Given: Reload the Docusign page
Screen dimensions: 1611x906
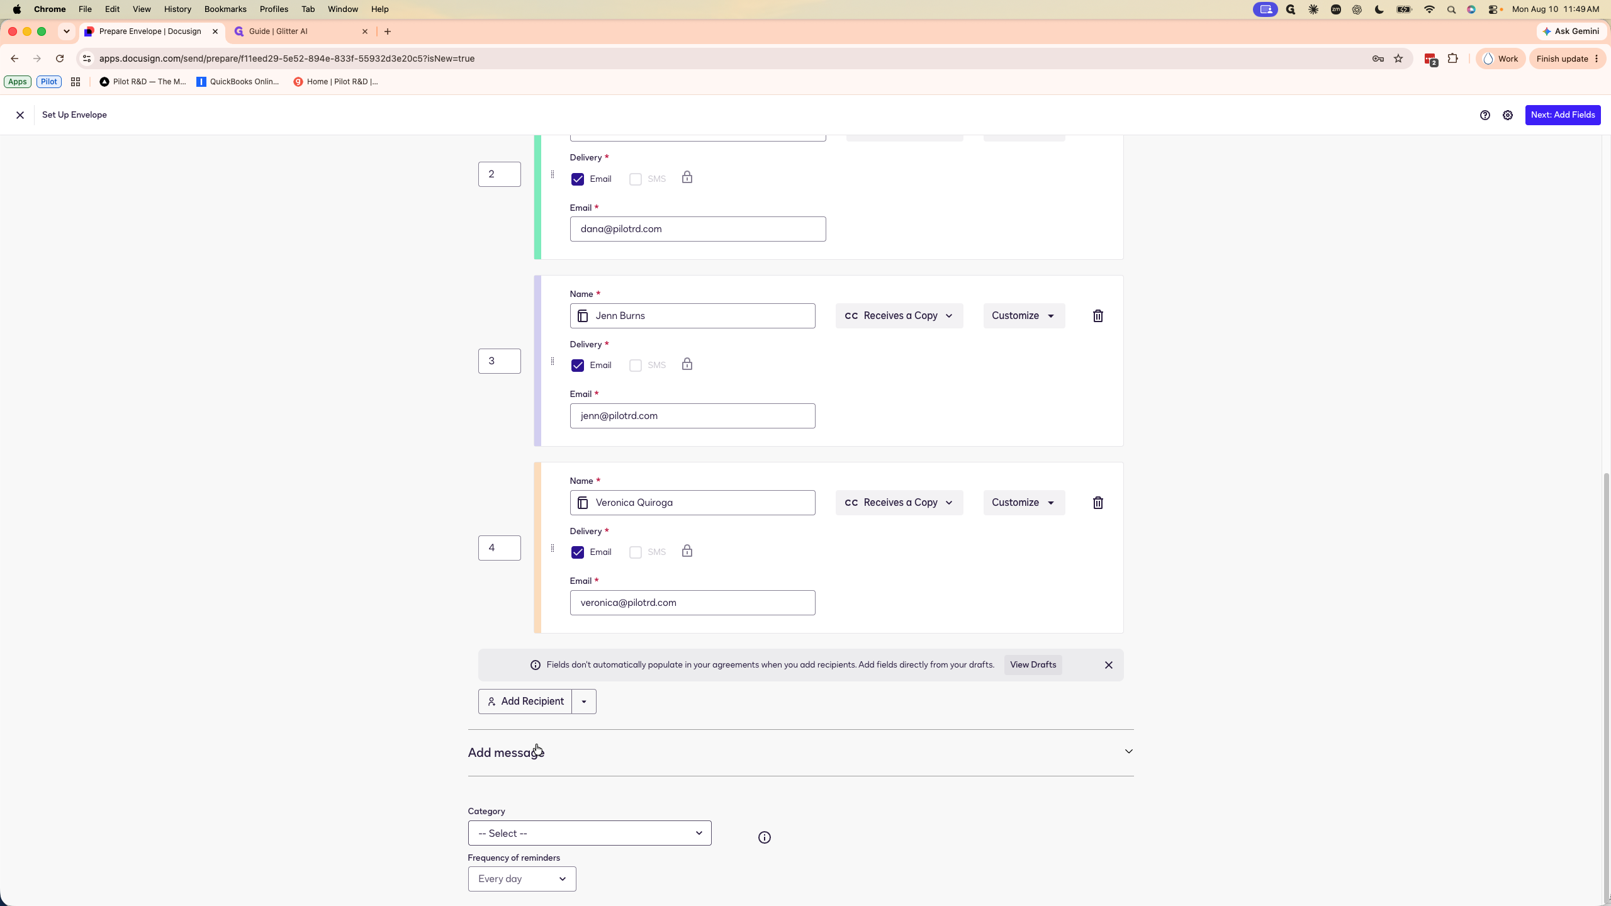Looking at the screenshot, I should click(x=60, y=59).
